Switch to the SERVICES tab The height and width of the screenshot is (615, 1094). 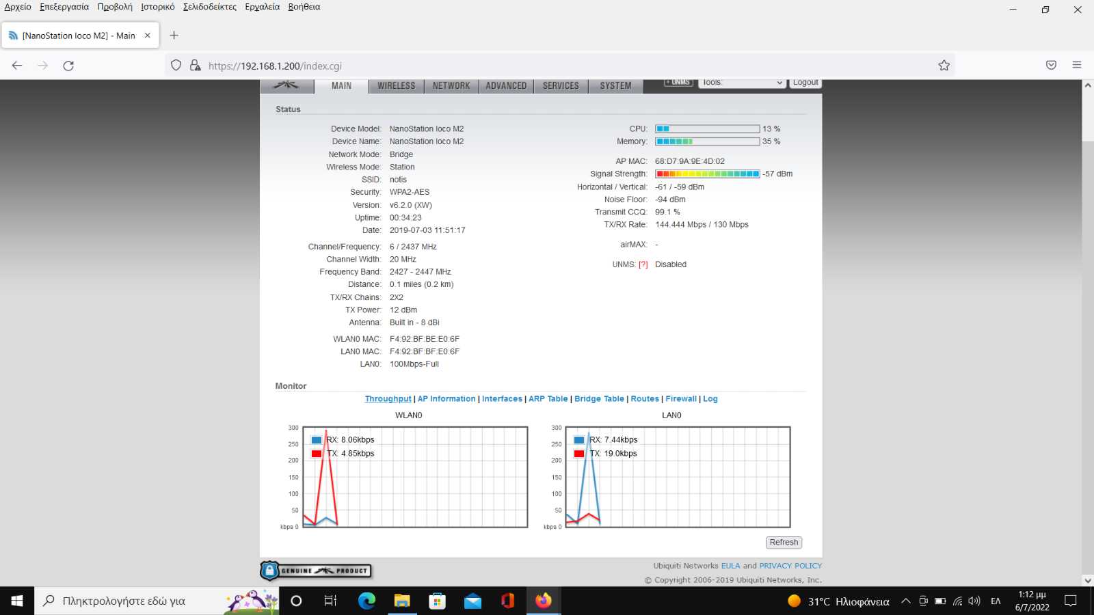click(x=561, y=86)
